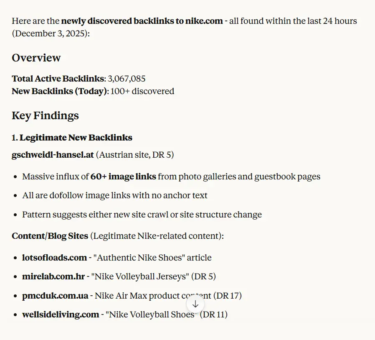375x340 pixels.
Task: Click the 3,067,085 backlink count
Action: point(127,79)
